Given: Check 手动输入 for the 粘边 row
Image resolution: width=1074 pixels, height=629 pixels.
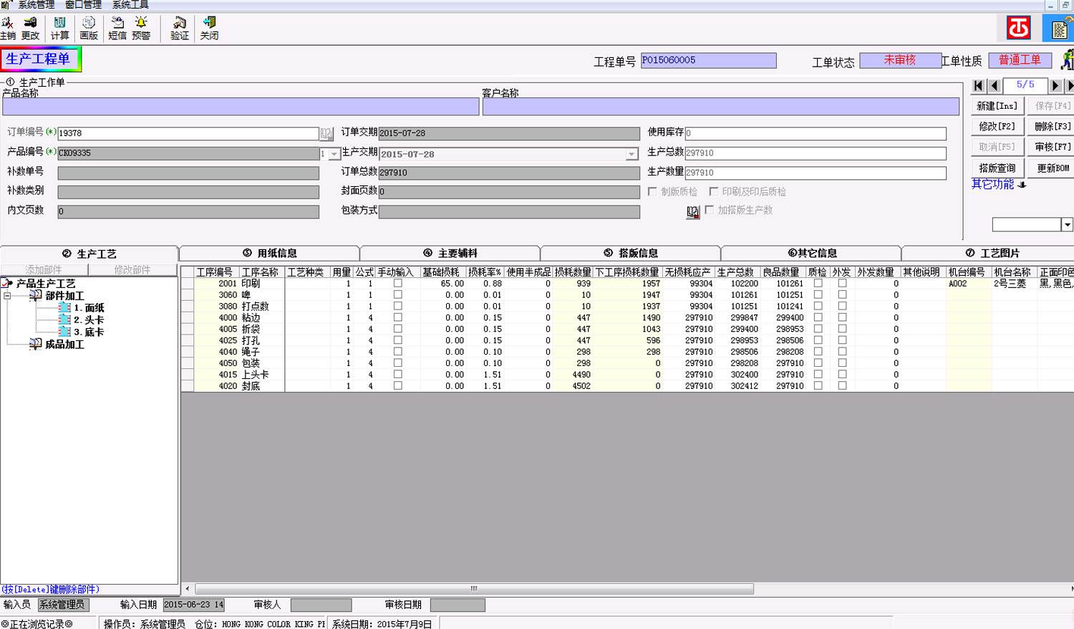Looking at the screenshot, I should pyautogui.click(x=398, y=317).
